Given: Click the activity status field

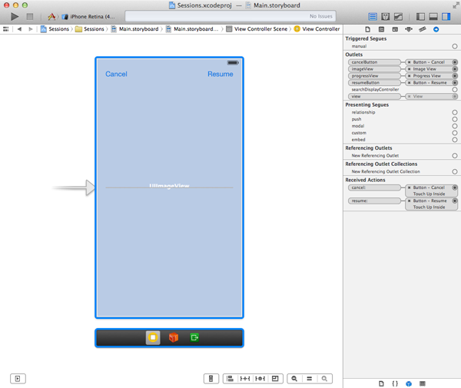Looking at the screenshot, I should coord(230,16).
